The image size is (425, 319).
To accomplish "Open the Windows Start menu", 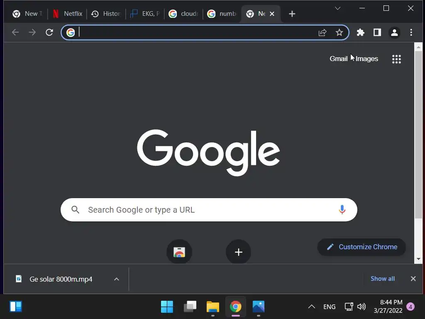I will coord(167,307).
